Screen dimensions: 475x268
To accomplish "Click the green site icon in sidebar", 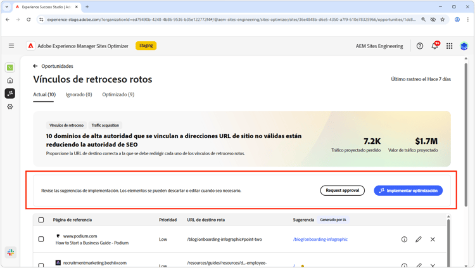I will click(10, 67).
